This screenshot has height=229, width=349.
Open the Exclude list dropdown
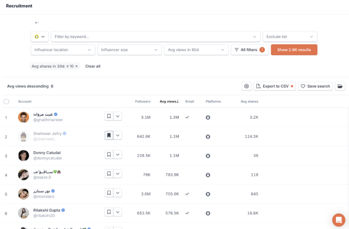tap(290, 37)
